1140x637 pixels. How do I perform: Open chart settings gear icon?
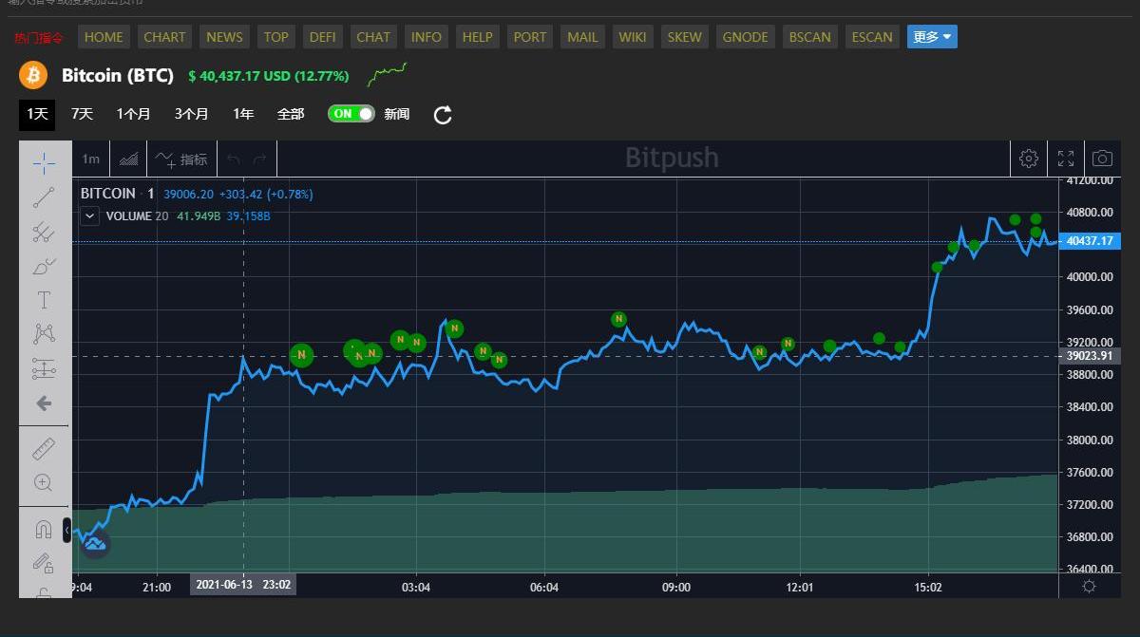click(x=1029, y=158)
